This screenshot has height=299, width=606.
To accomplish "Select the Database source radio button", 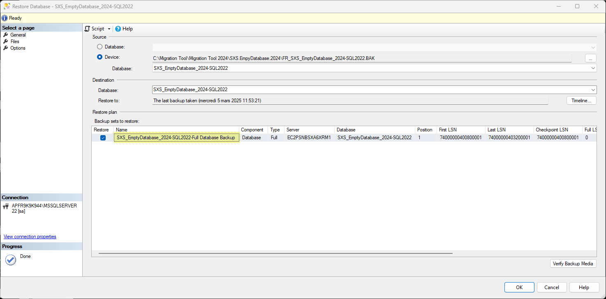I will tap(99, 47).
